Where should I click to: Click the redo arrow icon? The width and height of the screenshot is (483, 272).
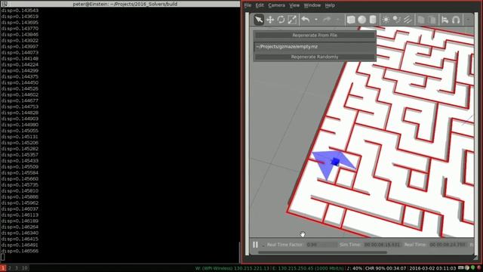tap(327, 20)
